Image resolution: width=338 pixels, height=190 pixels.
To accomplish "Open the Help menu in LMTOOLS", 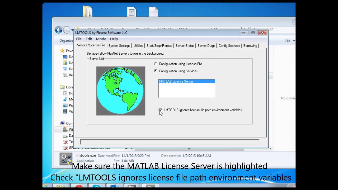I will point(114,39).
